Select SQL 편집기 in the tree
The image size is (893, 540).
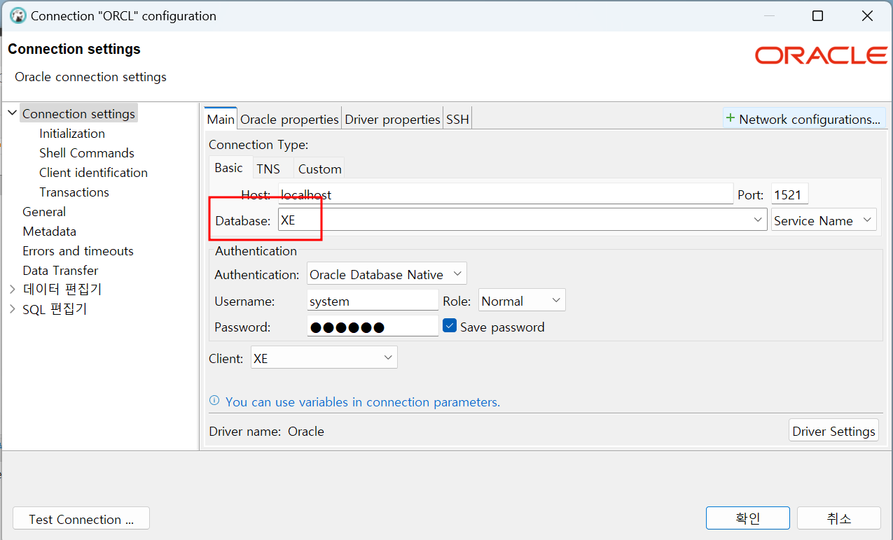(x=55, y=308)
